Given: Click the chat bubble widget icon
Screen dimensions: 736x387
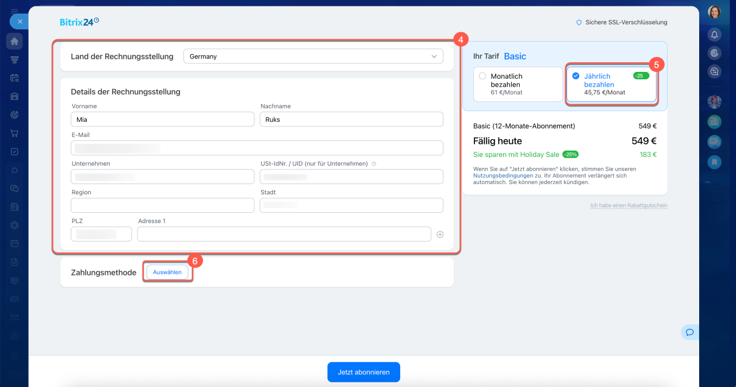Looking at the screenshot, I should coord(689,332).
